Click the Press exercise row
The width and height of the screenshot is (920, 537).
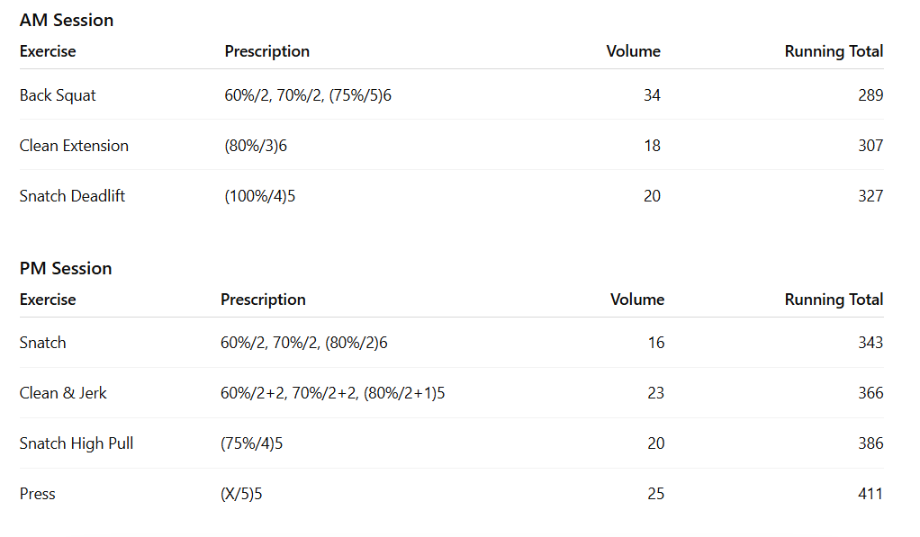38,494
